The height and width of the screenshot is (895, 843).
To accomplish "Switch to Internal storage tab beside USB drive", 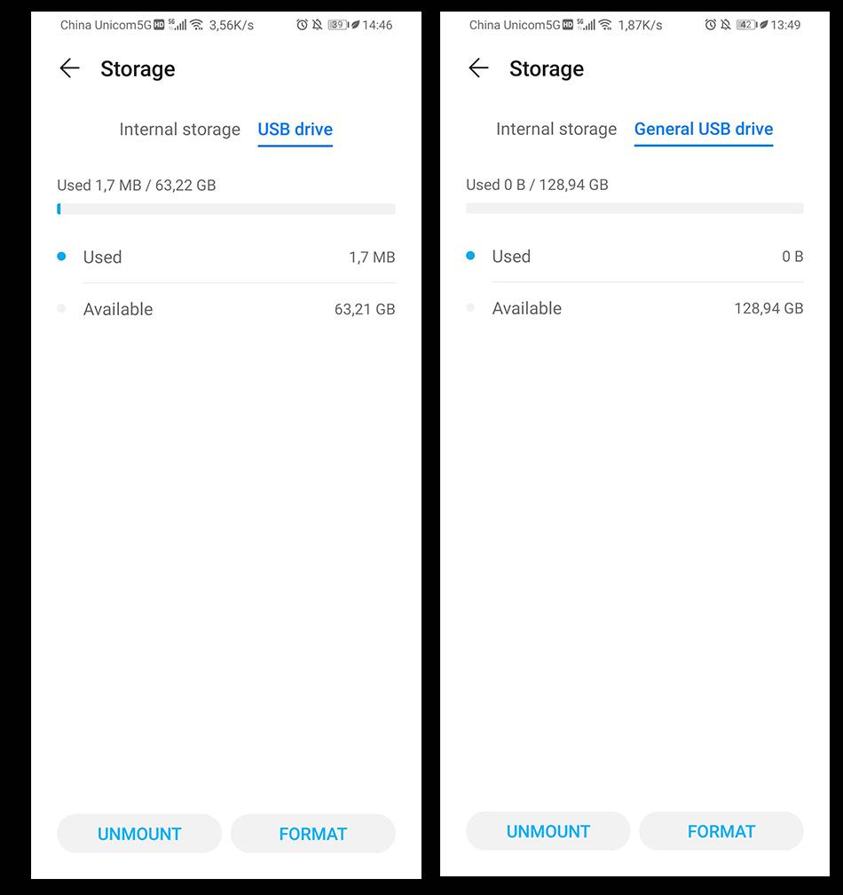I will (179, 130).
